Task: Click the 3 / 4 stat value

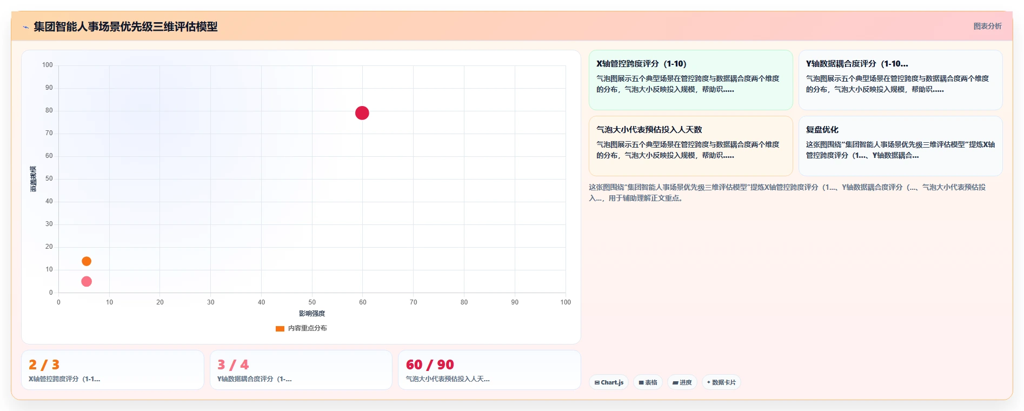Action: [x=233, y=364]
